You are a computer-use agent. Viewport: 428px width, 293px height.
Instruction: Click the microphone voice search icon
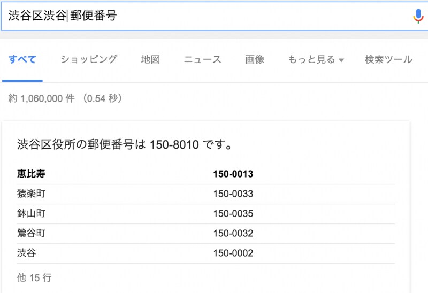[x=418, y=16]
